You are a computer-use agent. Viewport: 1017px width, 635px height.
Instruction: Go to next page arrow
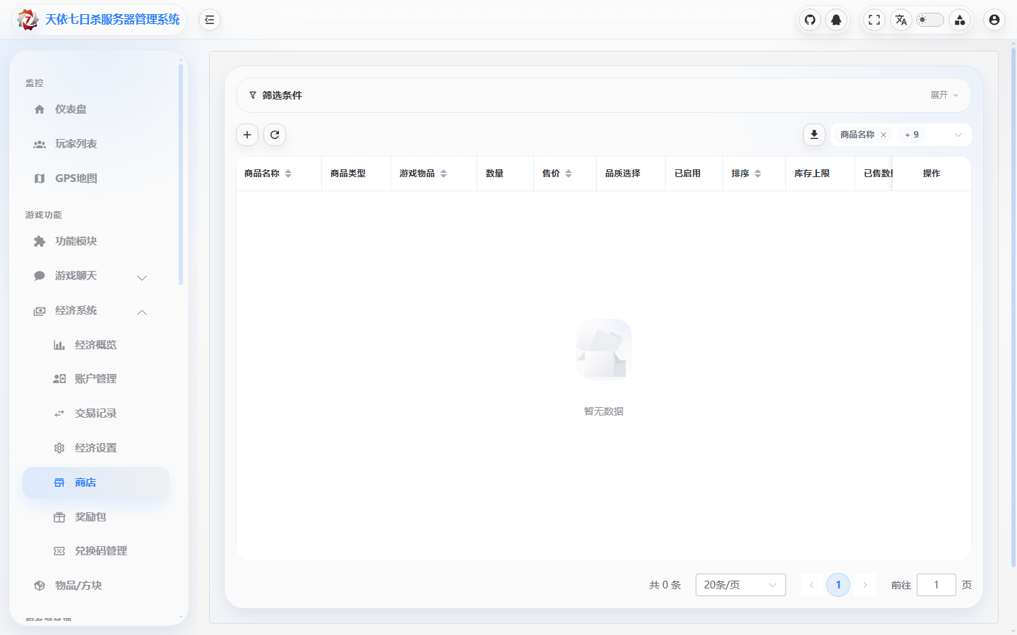pyautogui.click(x=865, y=585)
